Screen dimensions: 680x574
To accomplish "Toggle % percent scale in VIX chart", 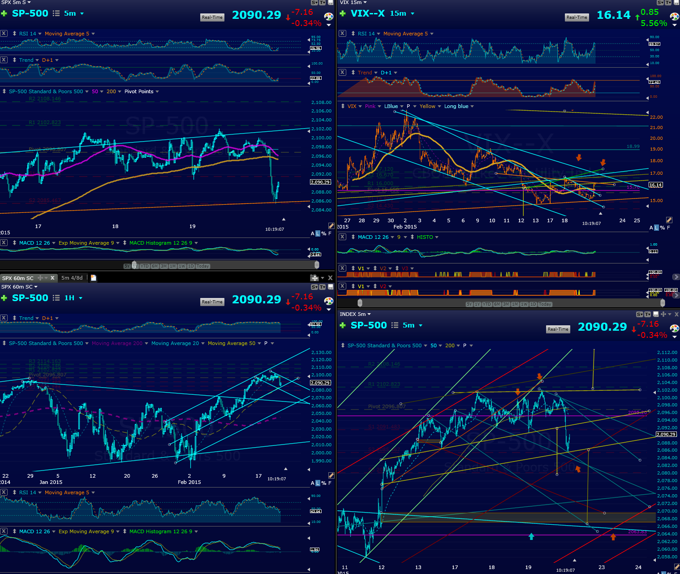I will (662, 228).
